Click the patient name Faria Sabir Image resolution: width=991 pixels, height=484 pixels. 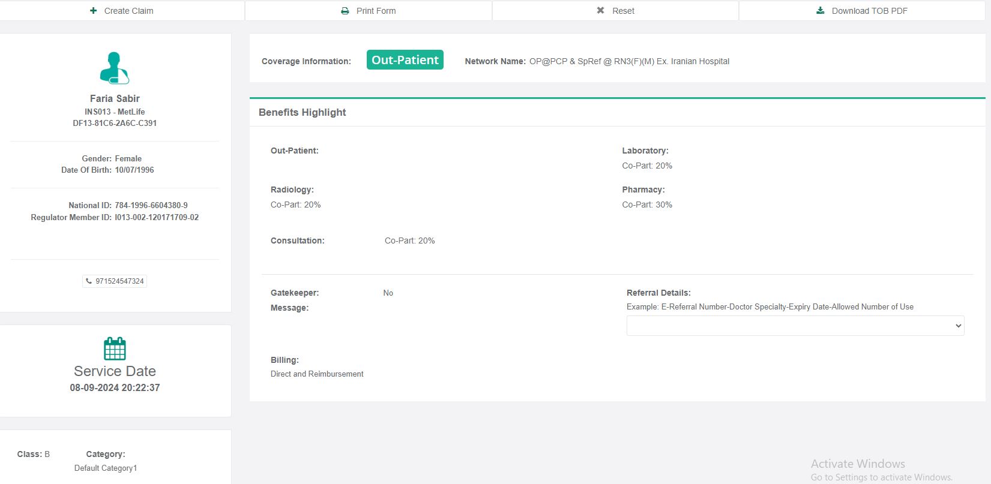coord(115,98)
